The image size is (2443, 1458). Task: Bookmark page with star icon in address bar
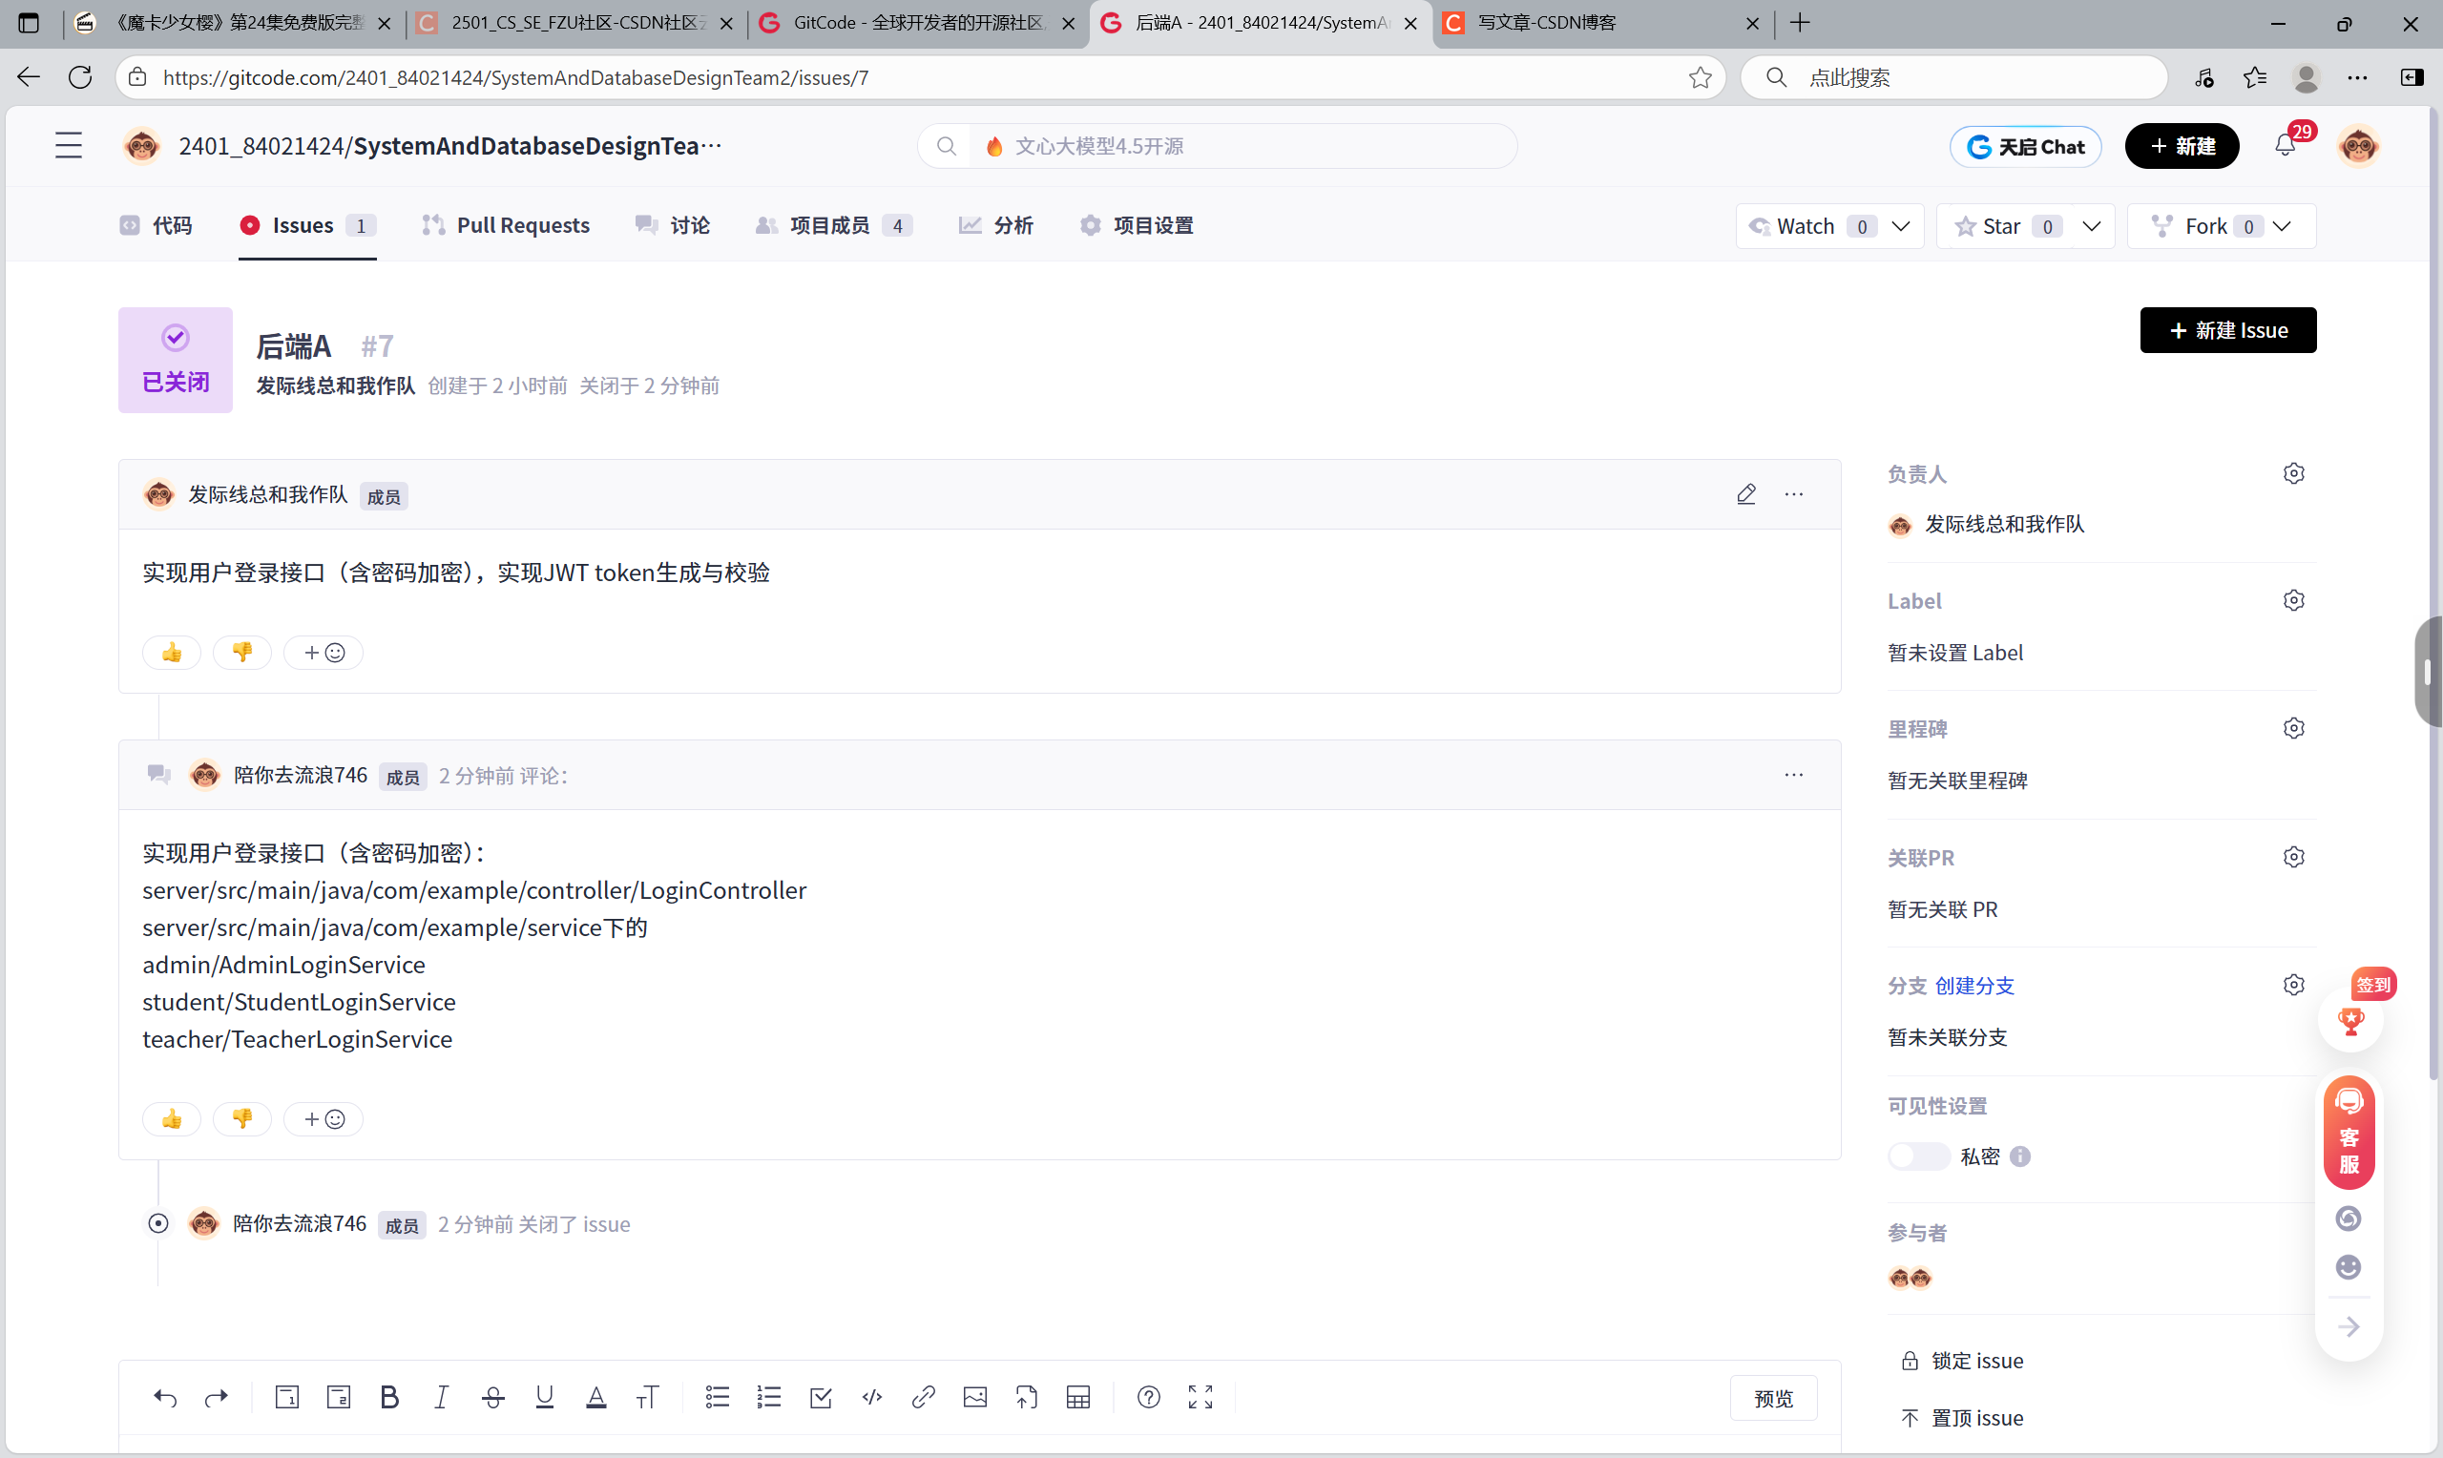pyautogui.click(x=1701, y=76)
